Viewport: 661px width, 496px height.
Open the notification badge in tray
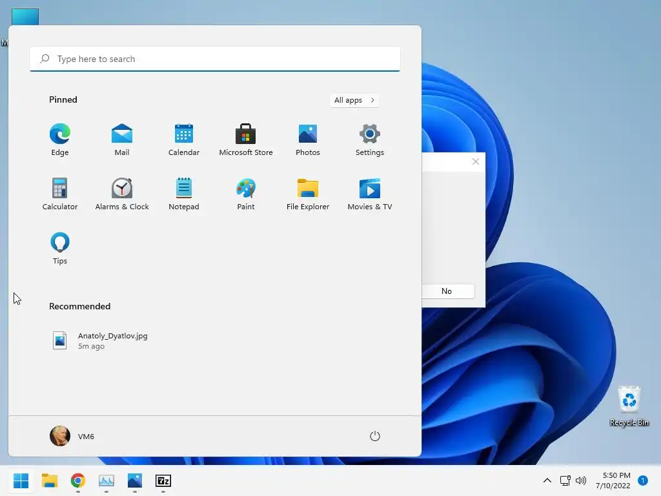pyautogui.click(x=643, y=480)
